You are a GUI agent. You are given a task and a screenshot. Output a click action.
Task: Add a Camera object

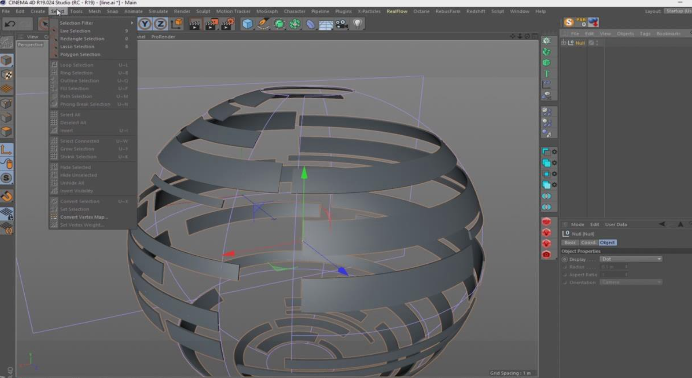[x=342, y=25]
